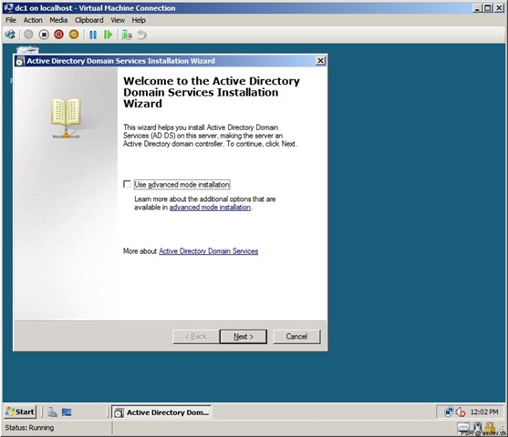Click the disabled Back button

click(x=196, y=337)
